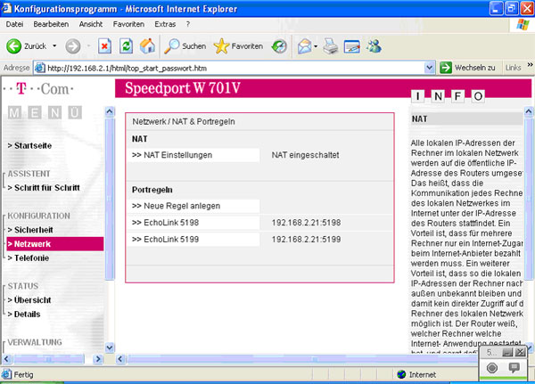Viewport: 535px width, 384px height.
Task: Open the Suchen search tool
Action: click(185, 45)
